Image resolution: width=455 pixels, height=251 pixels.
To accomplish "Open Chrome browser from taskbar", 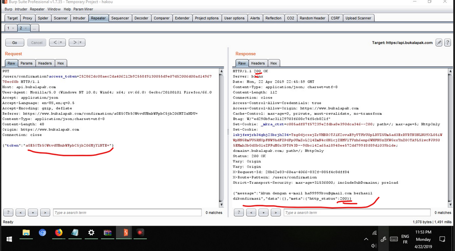I will (x=42, y=233).
